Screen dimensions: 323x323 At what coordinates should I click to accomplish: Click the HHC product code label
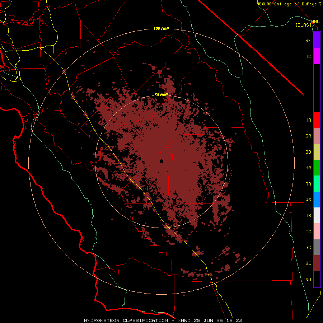[x=315, y=22]
